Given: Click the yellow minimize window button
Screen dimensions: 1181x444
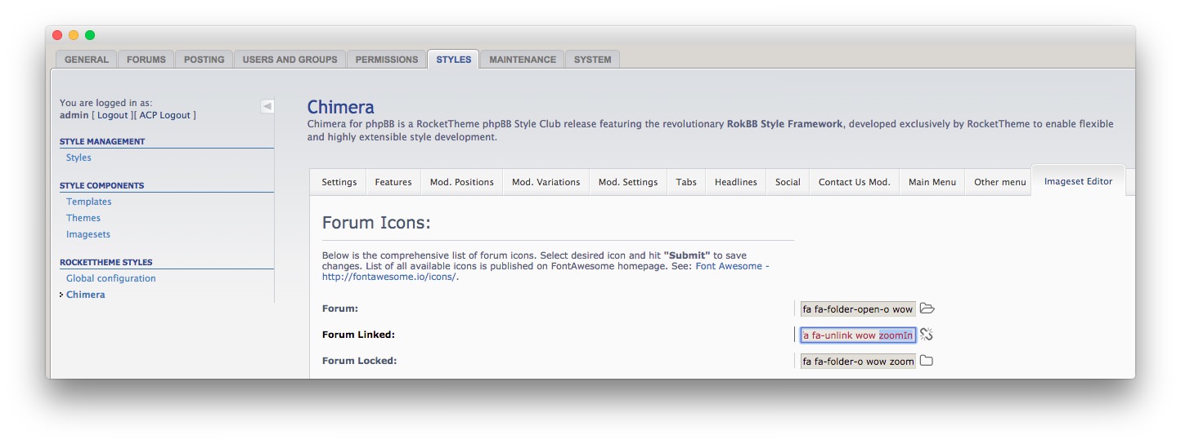Looking at the screenshot, I should pyautogui.click(x=74, y=35).
